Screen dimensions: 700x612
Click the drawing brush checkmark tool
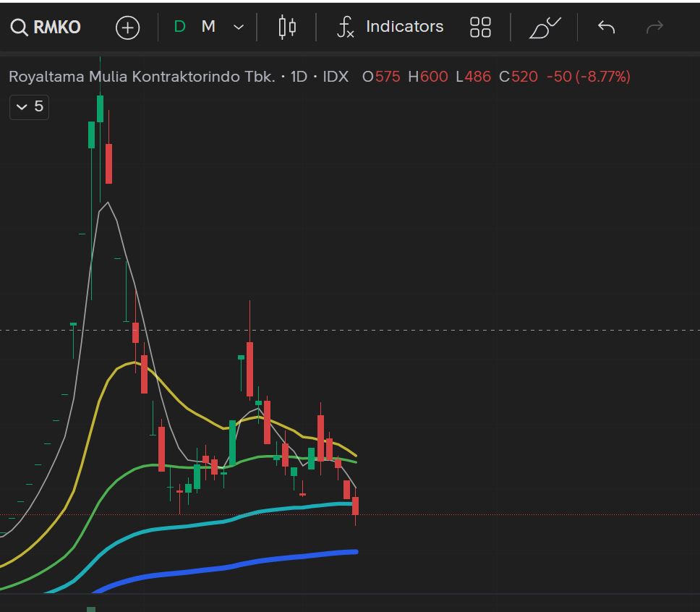pyautogui.click(x=545, y=27)
